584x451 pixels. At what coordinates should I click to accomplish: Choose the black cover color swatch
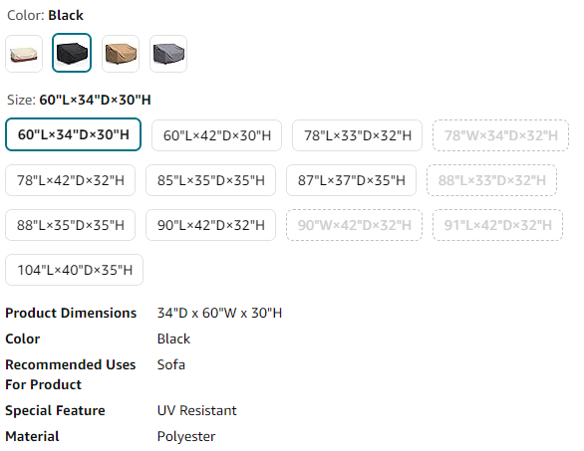point(72,53)
